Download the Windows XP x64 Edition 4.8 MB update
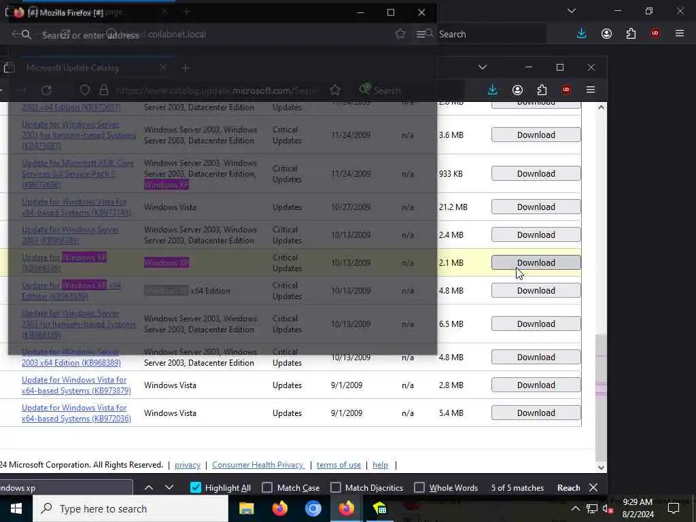The width and height of the screenshot is (696, 522). (x=536, y=291)
